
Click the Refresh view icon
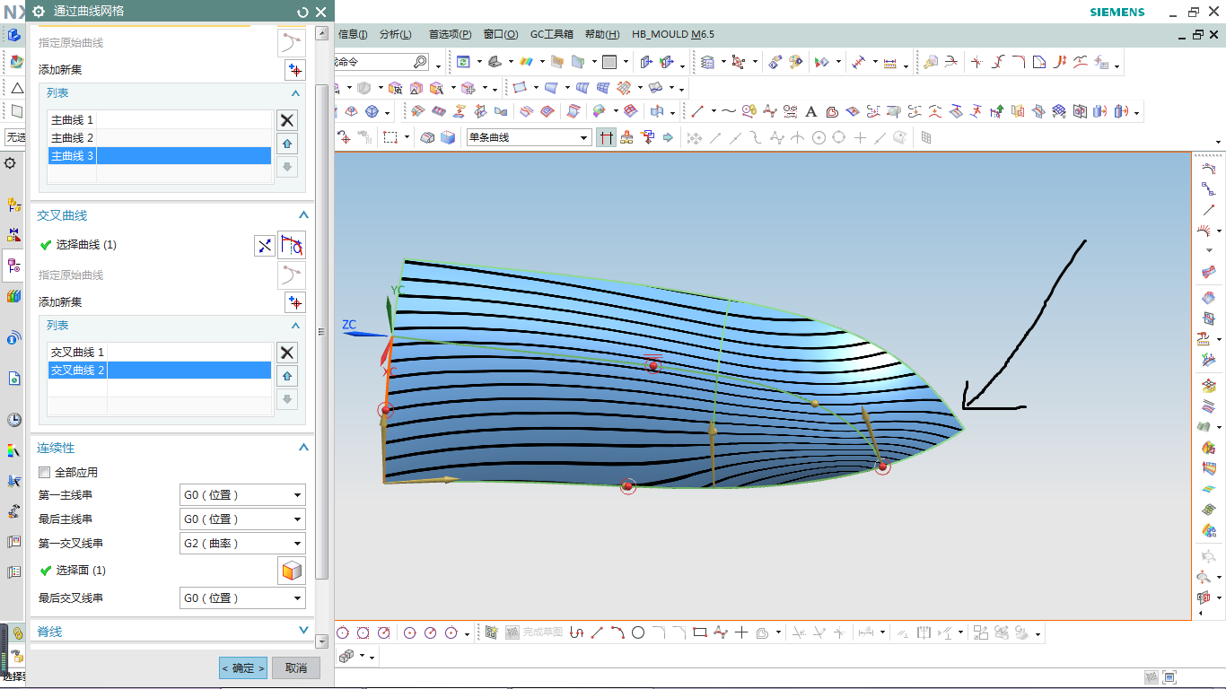point(463,62)
